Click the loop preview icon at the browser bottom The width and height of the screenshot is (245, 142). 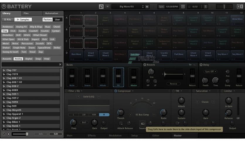coord(4,134)
